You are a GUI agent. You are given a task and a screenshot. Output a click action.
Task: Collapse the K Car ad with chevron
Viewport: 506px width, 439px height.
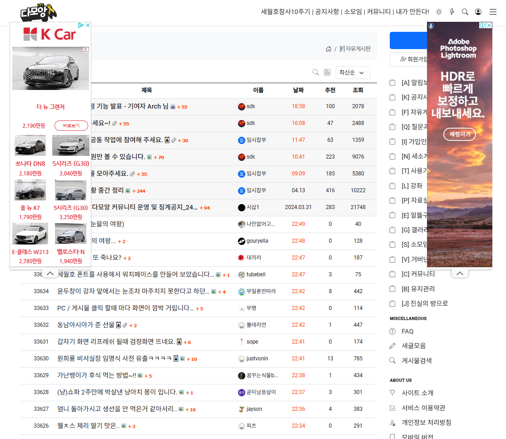click(50, 274)
